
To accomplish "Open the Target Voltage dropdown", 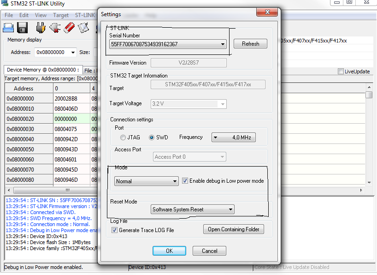I will pos(188,104).
